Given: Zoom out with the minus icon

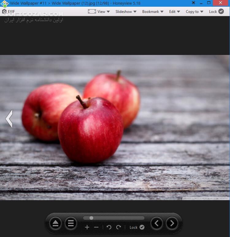Looking at the screenshot, I should (96, 227).
